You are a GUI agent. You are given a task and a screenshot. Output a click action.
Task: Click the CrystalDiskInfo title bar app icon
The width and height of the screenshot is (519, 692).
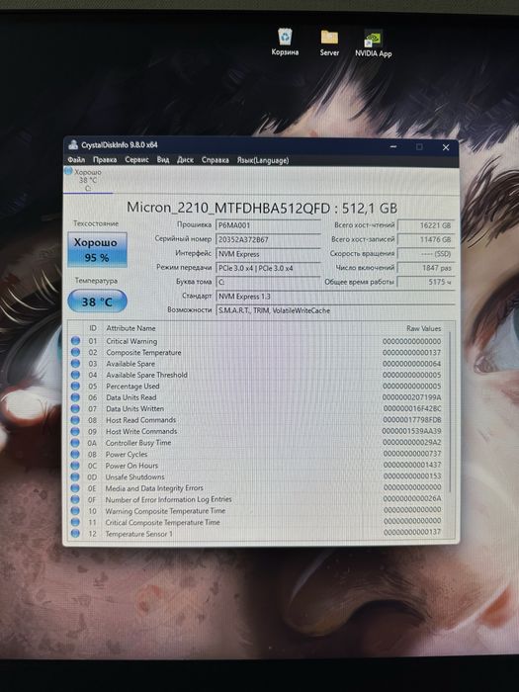pos(73,145)
